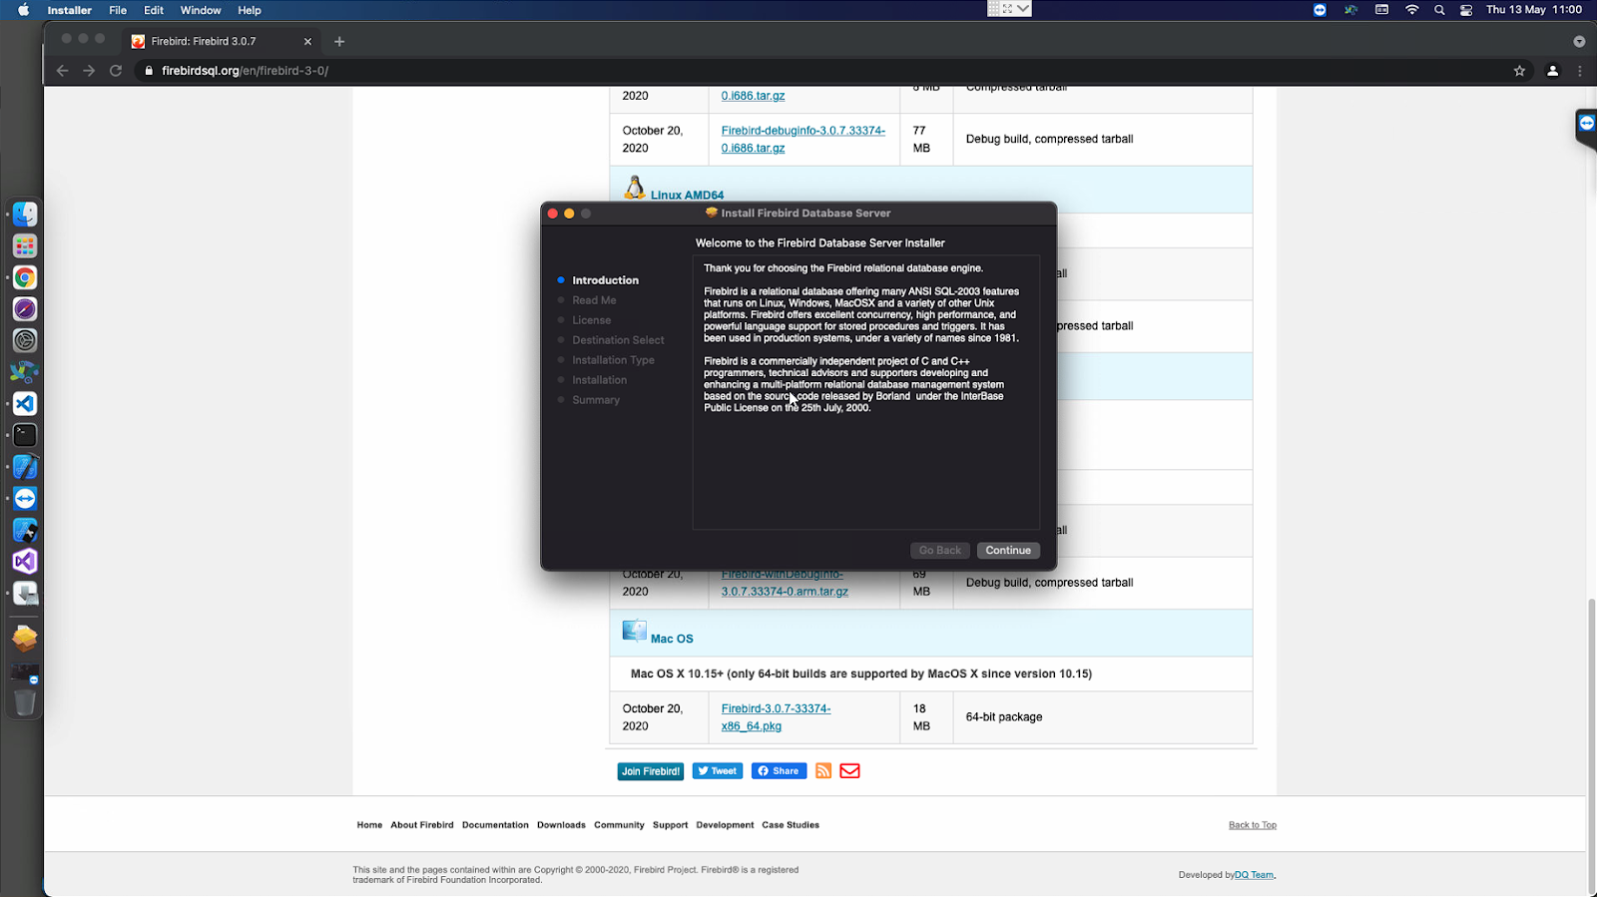This screenshot has width=1597, height=897.
Task: Go back in Chrome
Action: [63, 71]
